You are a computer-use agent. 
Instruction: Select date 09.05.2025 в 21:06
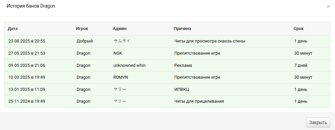(27, 65)
